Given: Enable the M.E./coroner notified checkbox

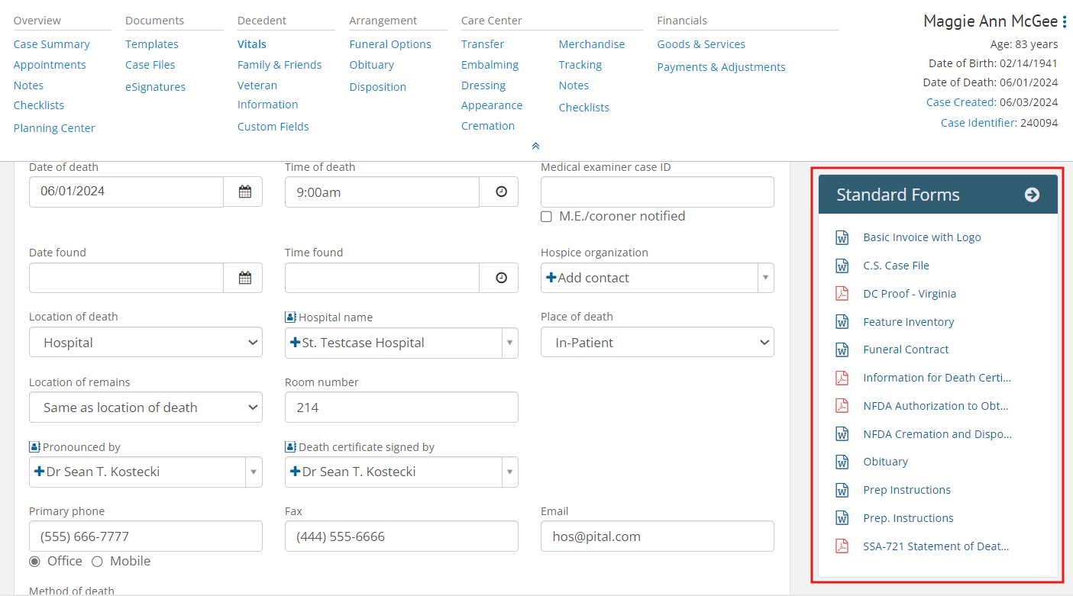Looking at the screenshot, I should pyautogui.click(x=546, y=217).
